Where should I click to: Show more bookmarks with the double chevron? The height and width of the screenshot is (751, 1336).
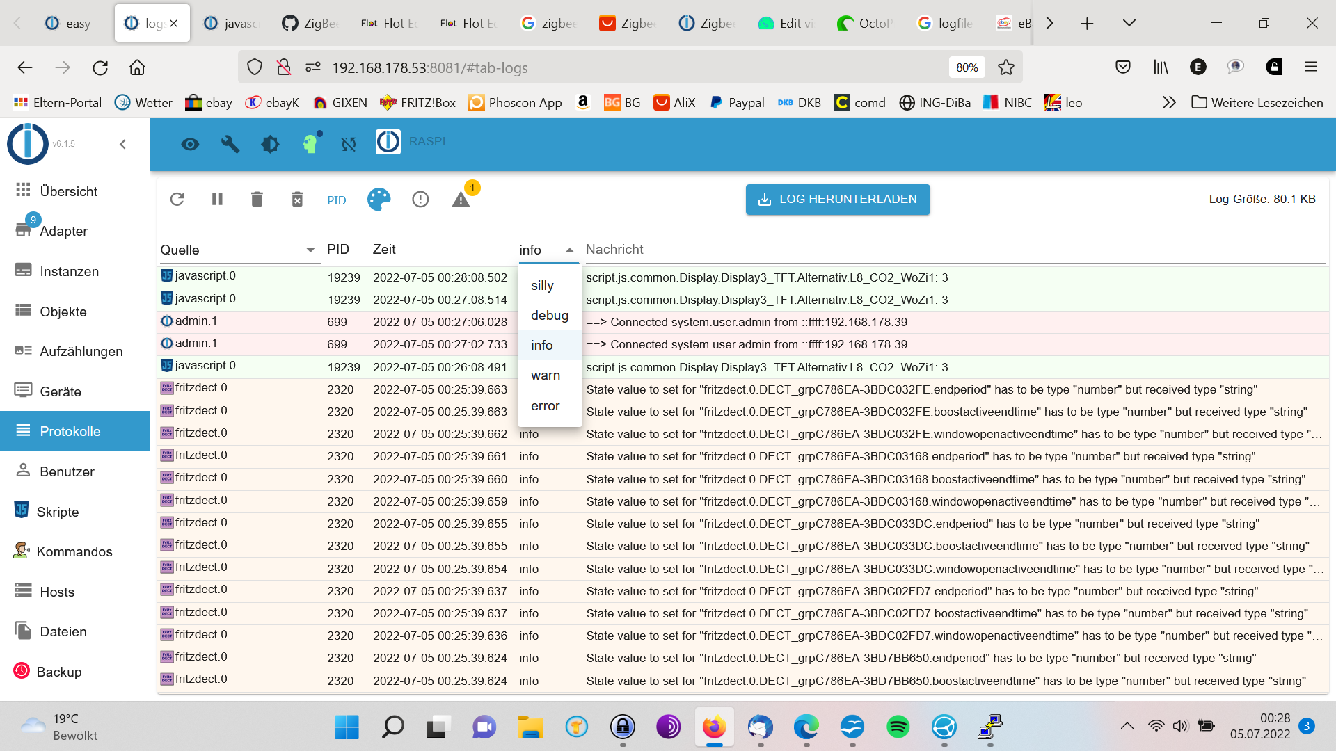coord(1169,103)
